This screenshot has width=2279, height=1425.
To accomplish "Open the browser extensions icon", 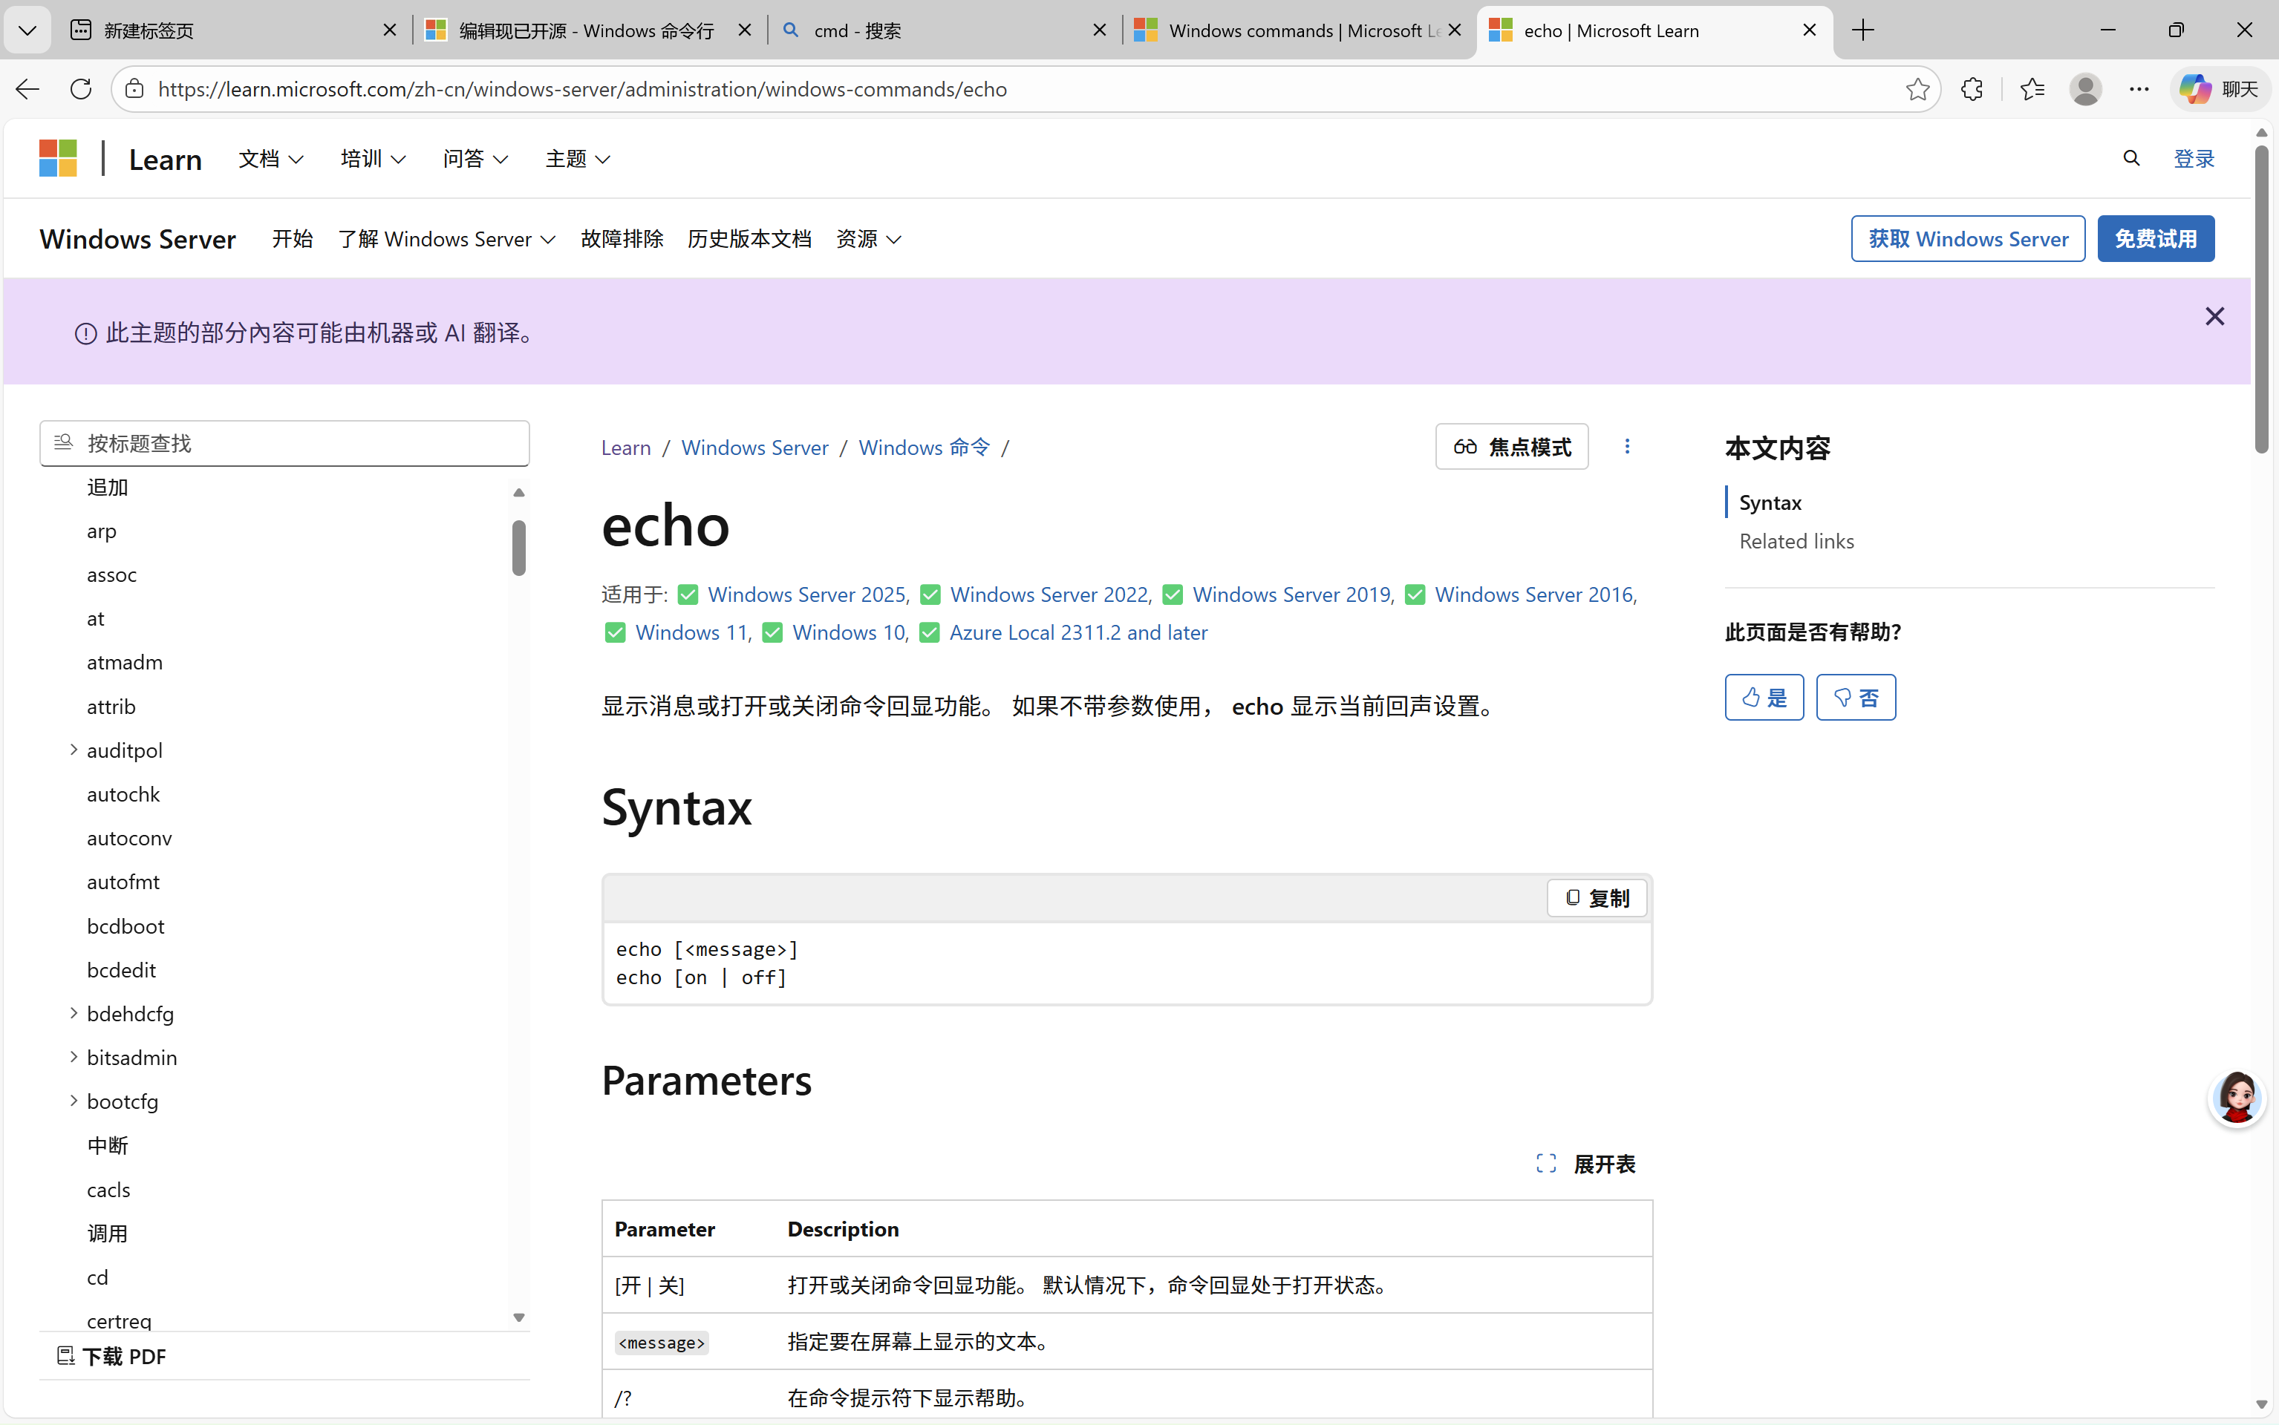I will click(1972, 88).
